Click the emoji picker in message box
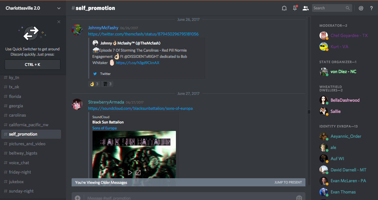378x200 pixels. (x=299, y=198)
